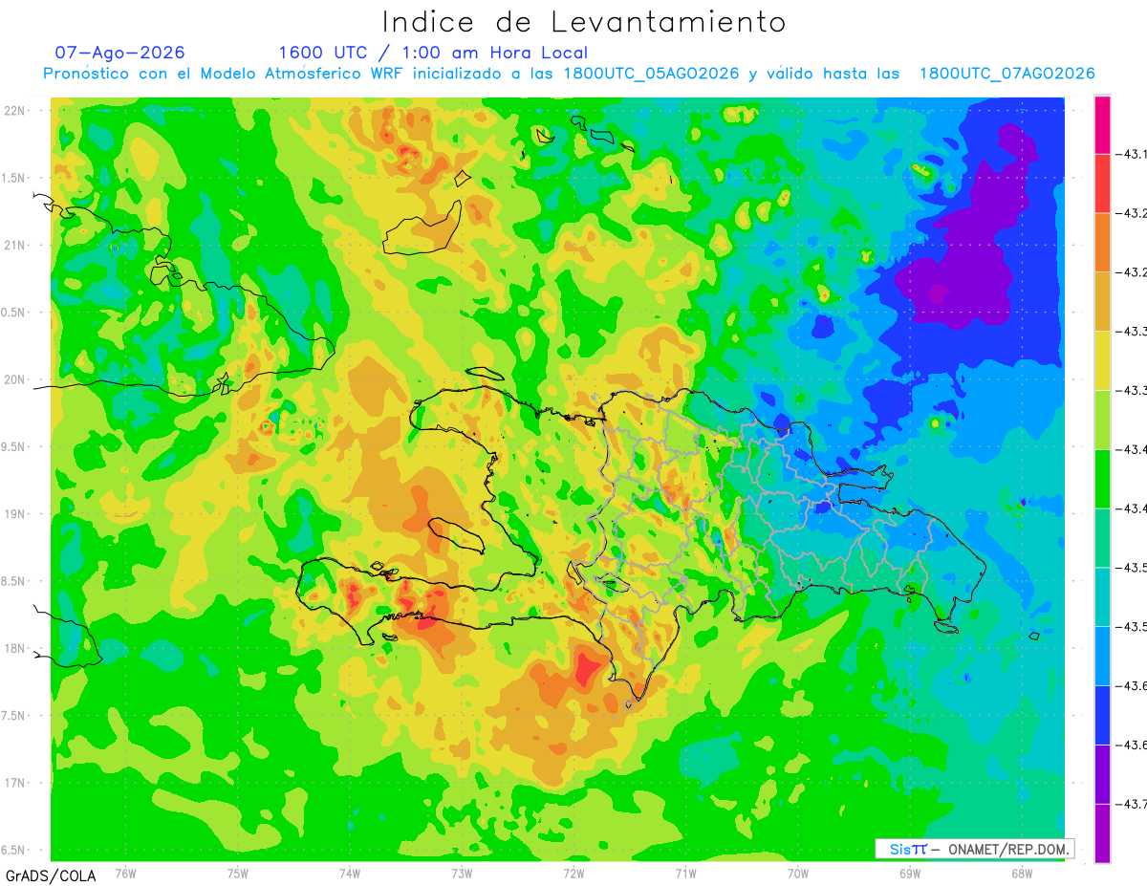Image resolution: width=1147 pixels, height=886 pixels.
Task: Click the 1.5N latitude axis label
Action: point(14,178)
